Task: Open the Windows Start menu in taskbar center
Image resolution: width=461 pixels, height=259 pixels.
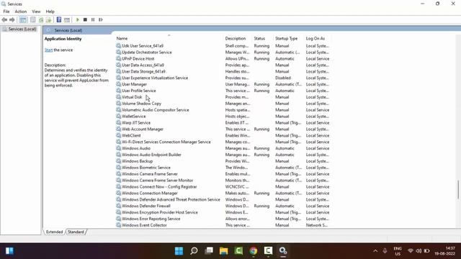Action: pyautogui.click(x=179, y=251)
